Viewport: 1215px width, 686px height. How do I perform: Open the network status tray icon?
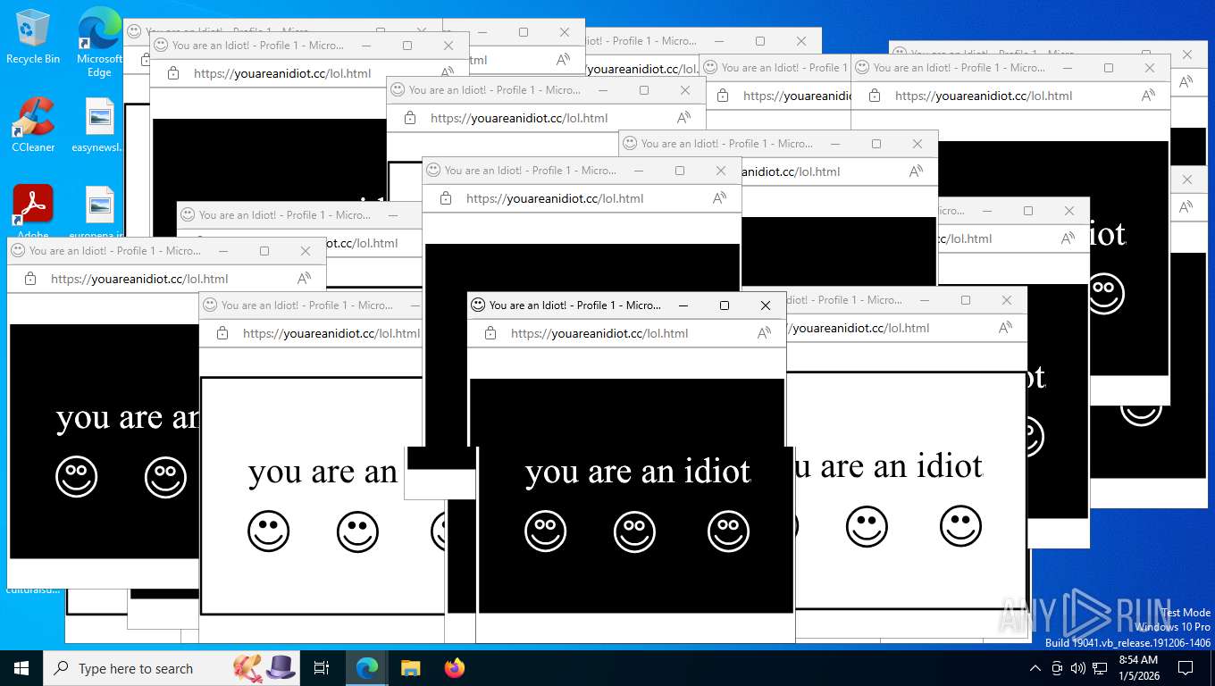tap(1100, 668)
